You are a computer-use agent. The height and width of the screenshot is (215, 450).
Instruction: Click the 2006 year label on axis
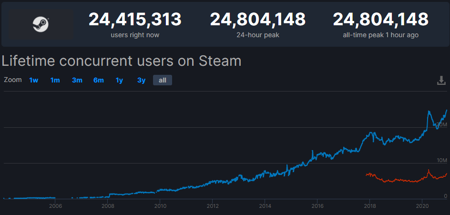point(55,206)
